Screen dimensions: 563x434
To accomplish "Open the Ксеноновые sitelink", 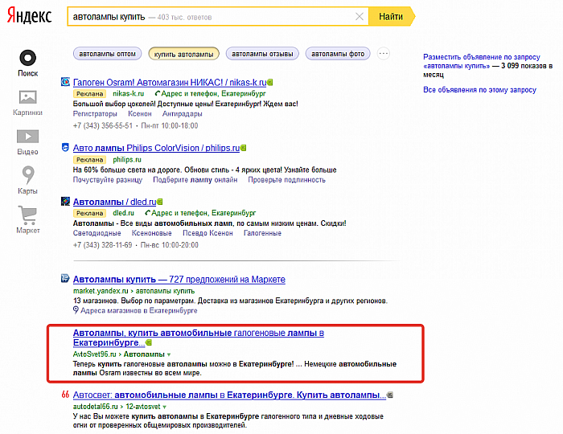I will (151, 233).
